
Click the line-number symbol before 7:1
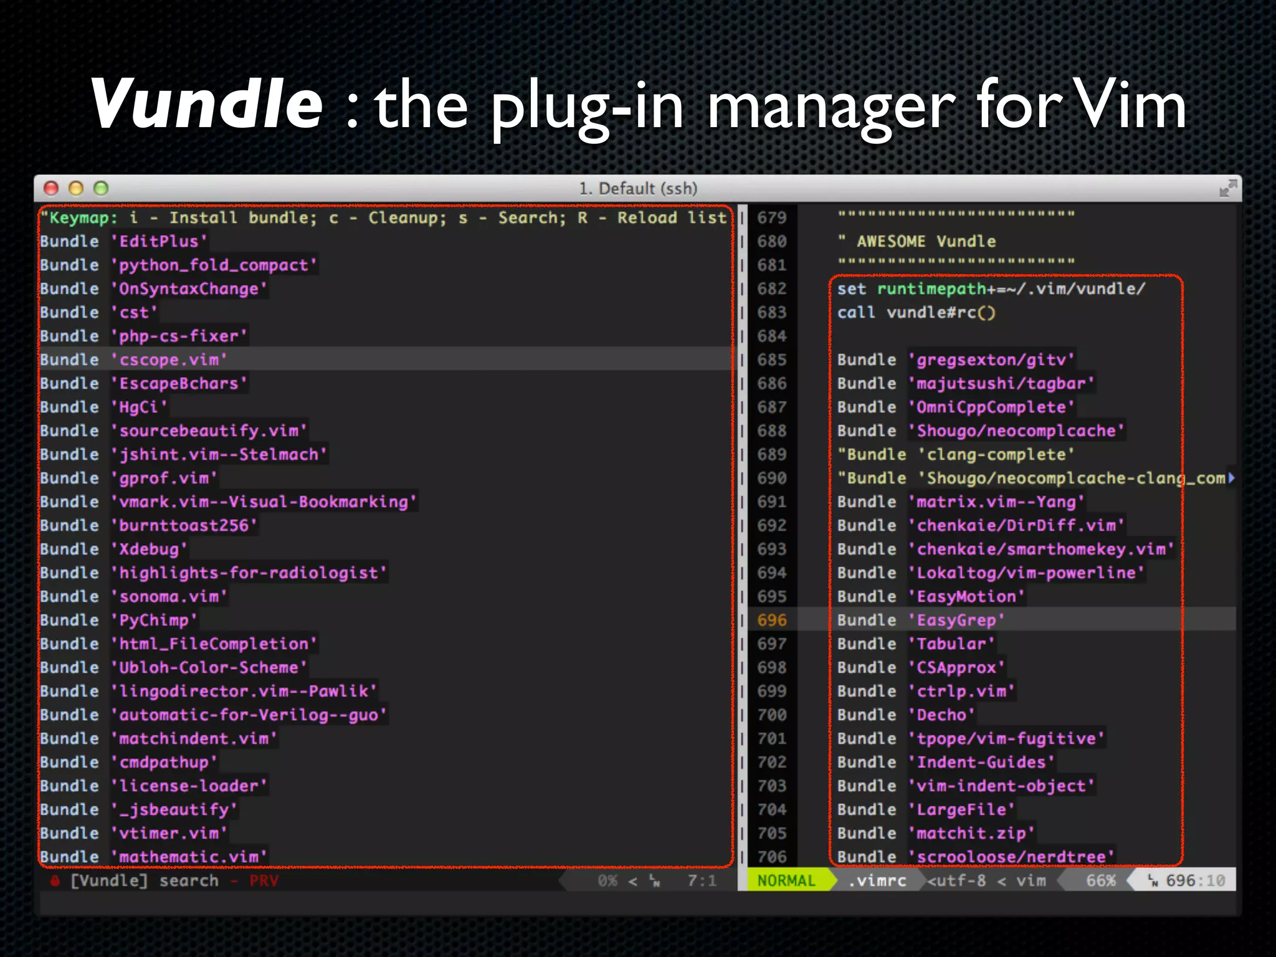click(x=654, y=880)
